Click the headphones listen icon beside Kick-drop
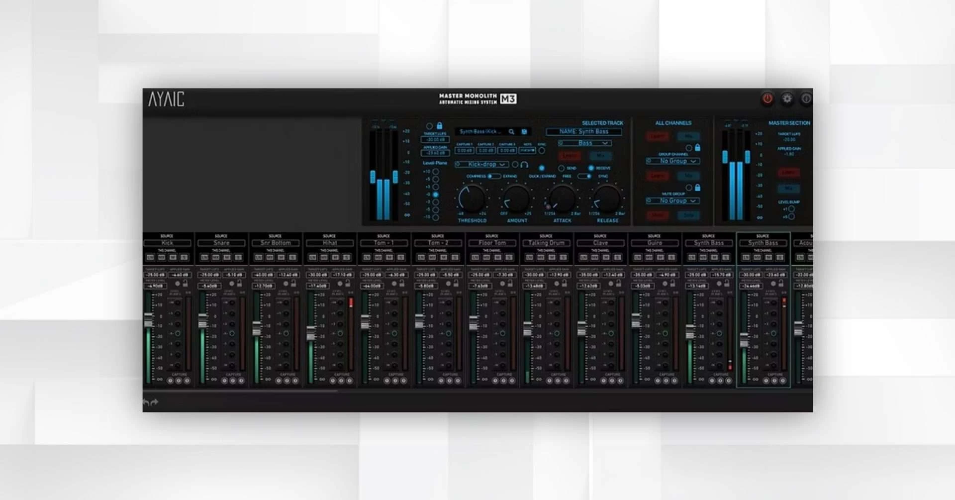 pos(524,165)
